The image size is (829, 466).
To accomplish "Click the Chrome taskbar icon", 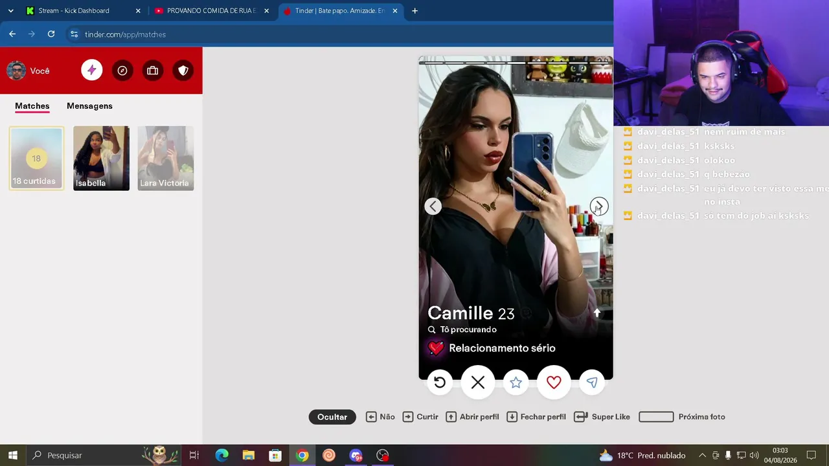I will pyautogui.click(x=302, y=456).
